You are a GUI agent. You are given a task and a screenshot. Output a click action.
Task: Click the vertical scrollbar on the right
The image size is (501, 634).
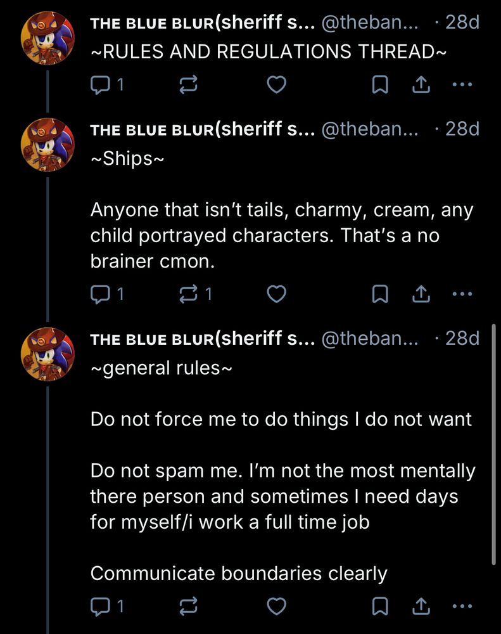[x=494, y=444]
